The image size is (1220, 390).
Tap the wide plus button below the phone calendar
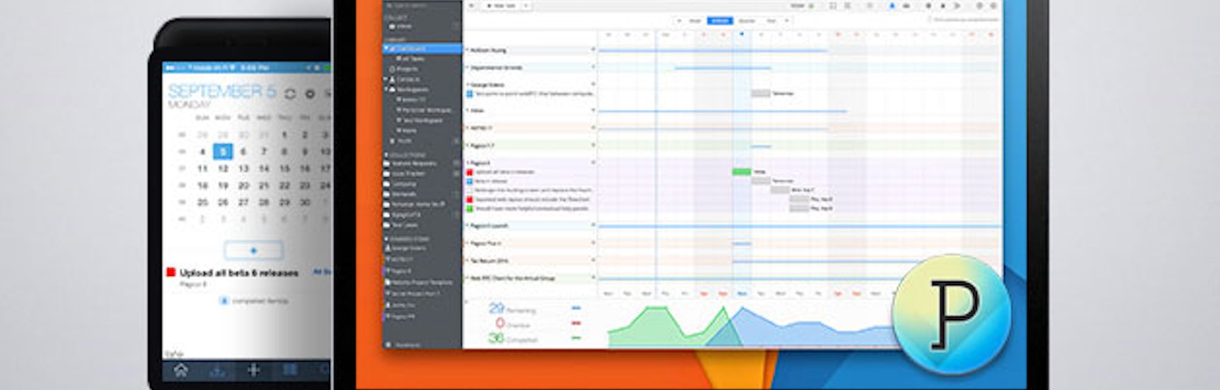point(254,250)
